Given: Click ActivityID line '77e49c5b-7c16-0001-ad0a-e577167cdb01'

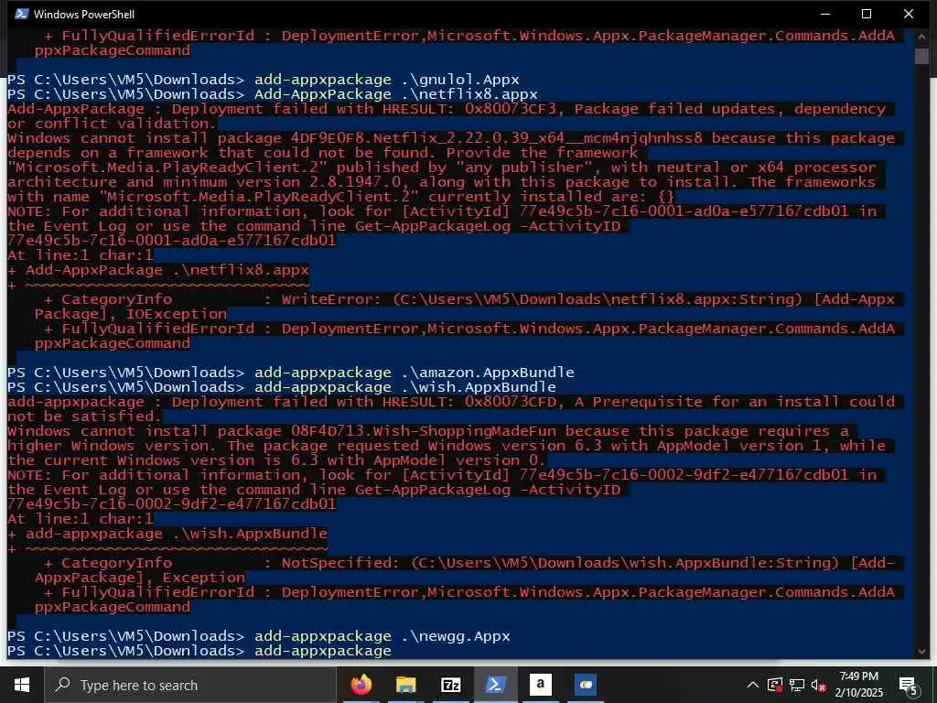Looking at the screenshot, I should click(x=171, y=241).
